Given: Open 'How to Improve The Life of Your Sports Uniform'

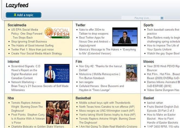Looking at the screenshot, I should click(x=163, y=47).
